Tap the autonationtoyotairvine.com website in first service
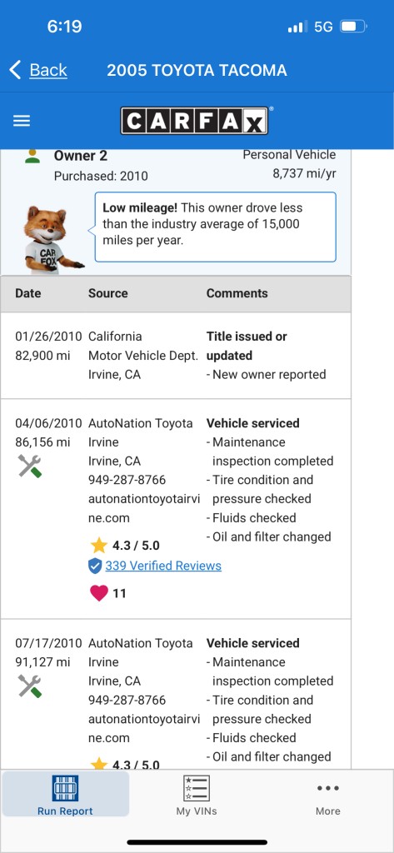The image size is (394, 853). click(143, 508)
